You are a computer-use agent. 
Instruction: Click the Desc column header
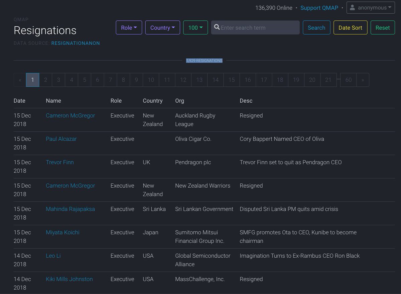(x=246, y=101)
